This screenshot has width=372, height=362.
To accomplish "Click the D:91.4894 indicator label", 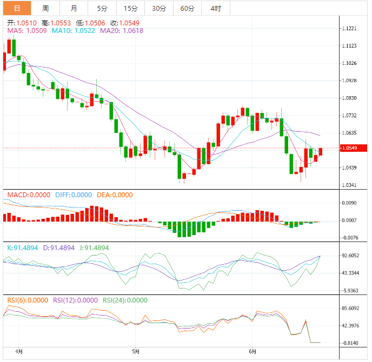I will pos(58,248).
